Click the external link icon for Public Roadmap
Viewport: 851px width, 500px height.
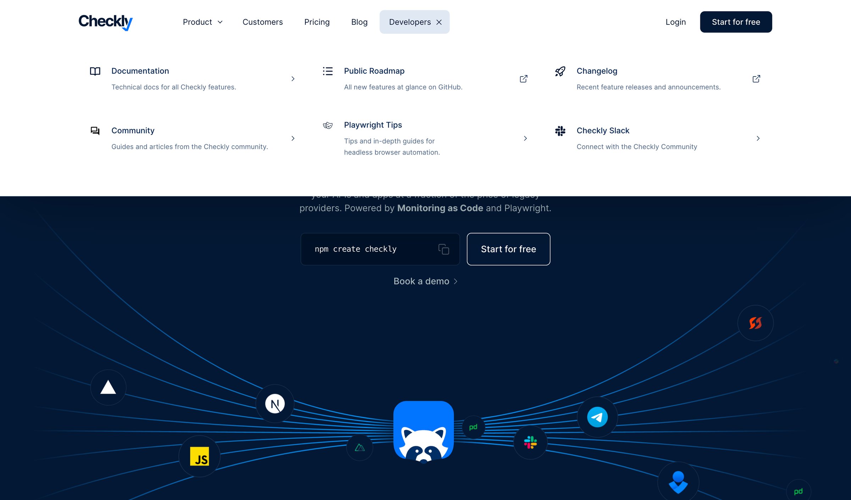[x=524, y=79]
